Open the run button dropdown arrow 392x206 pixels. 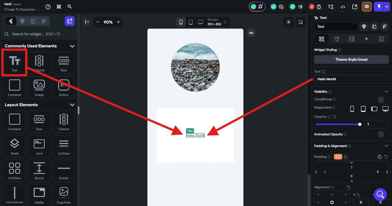[x=387, y=6]
